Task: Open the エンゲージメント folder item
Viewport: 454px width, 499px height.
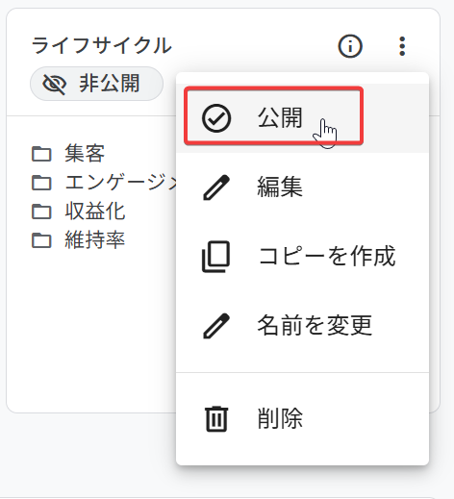Action: point(104,183)
